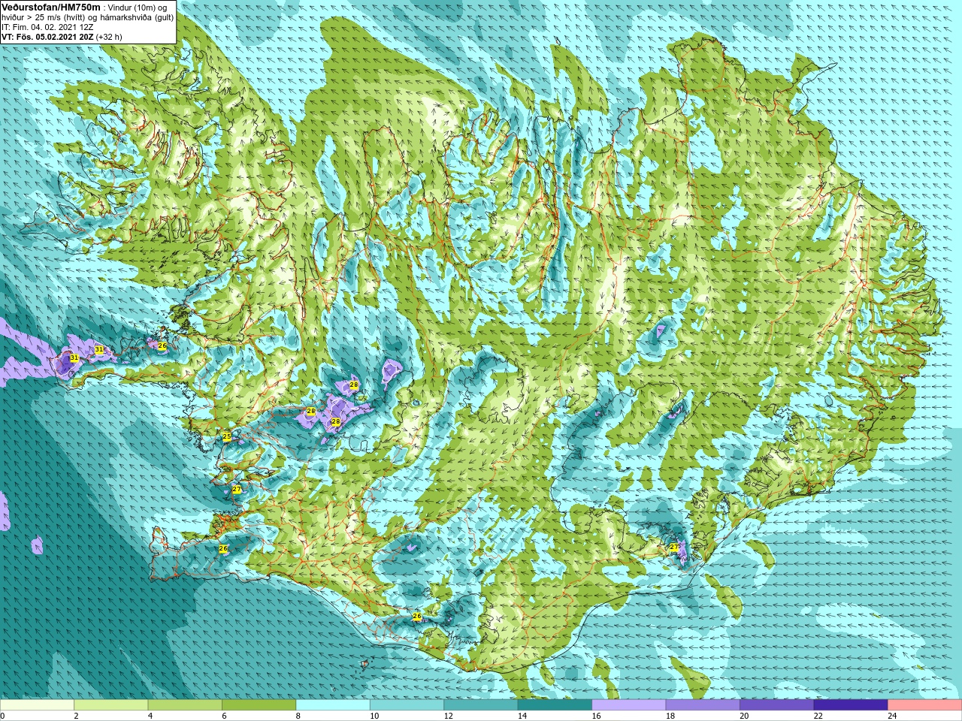Screen dimensions: 962x721
Task: Click the legend tick label 8
Action: pos(298,716)
